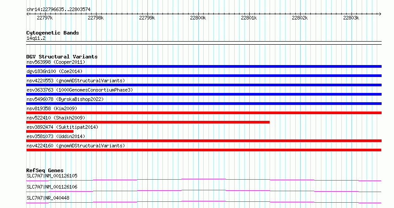Click the red nsv4224160 gnomAD bar
394x208 pixels.
(204, 150)
